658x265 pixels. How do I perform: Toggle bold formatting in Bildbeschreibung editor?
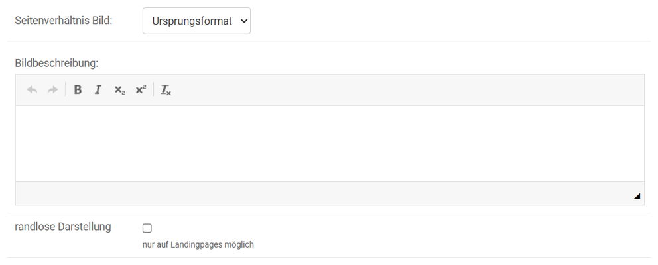[78, 90]
